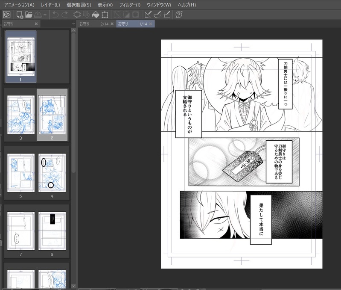
Task: Close the お守り page manager tab
Action: coord(36,24)
